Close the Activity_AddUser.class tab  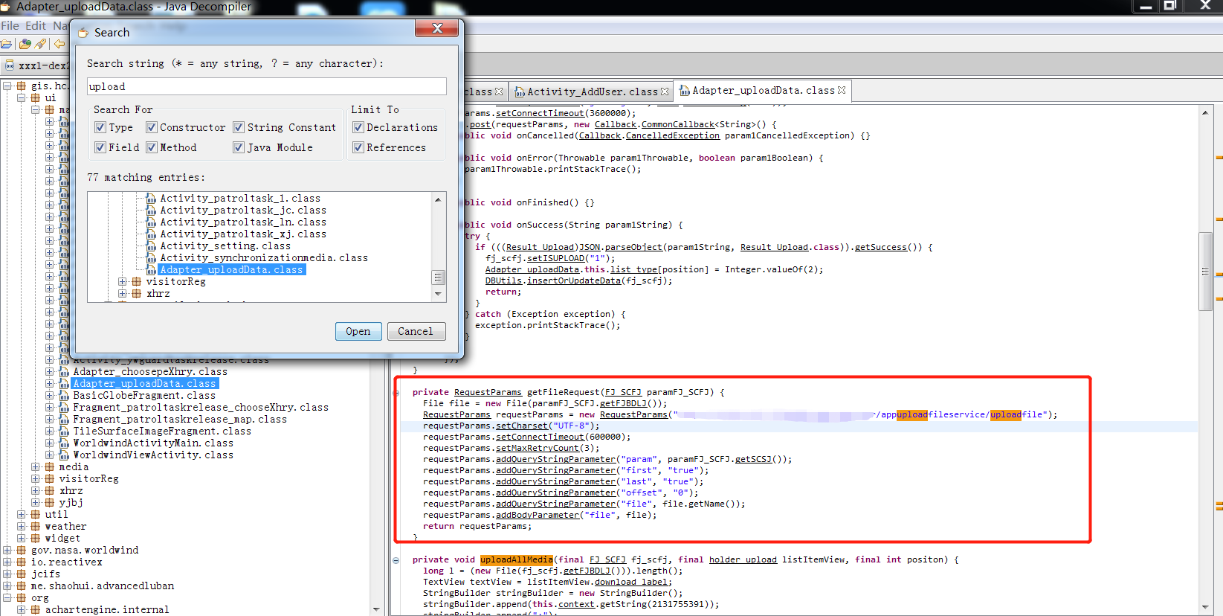pos(665,92)
